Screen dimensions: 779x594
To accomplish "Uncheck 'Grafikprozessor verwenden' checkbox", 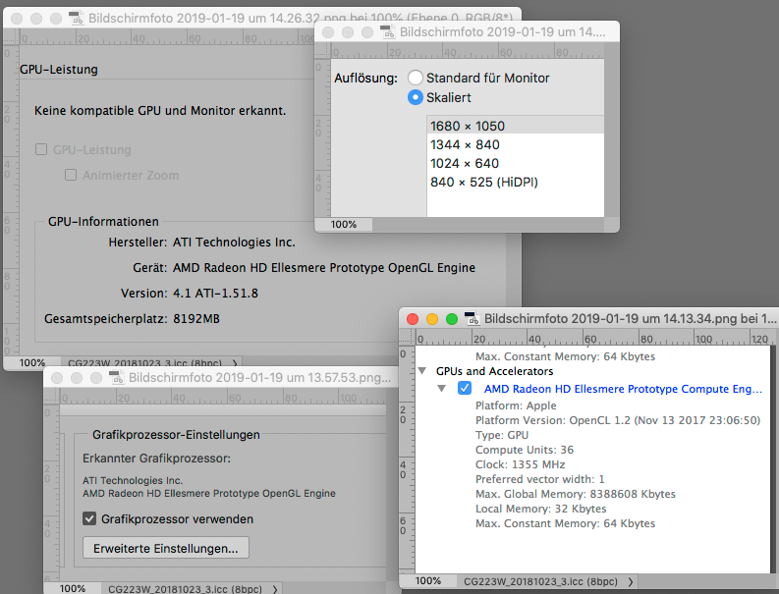I will click(89, 519).
